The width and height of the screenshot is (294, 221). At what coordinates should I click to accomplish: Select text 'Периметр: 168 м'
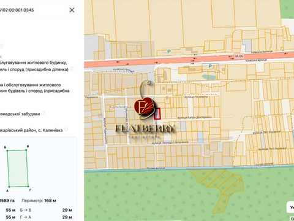(39, 201)
